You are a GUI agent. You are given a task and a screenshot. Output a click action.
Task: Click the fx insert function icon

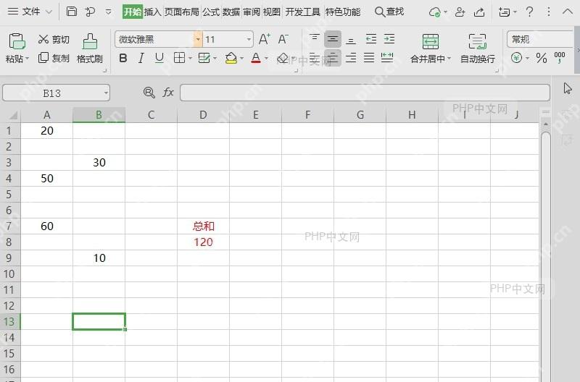(x=168, y=93)
